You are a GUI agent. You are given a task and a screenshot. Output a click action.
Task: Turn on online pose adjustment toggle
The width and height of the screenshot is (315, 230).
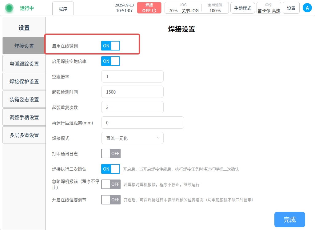coord(110,200)
